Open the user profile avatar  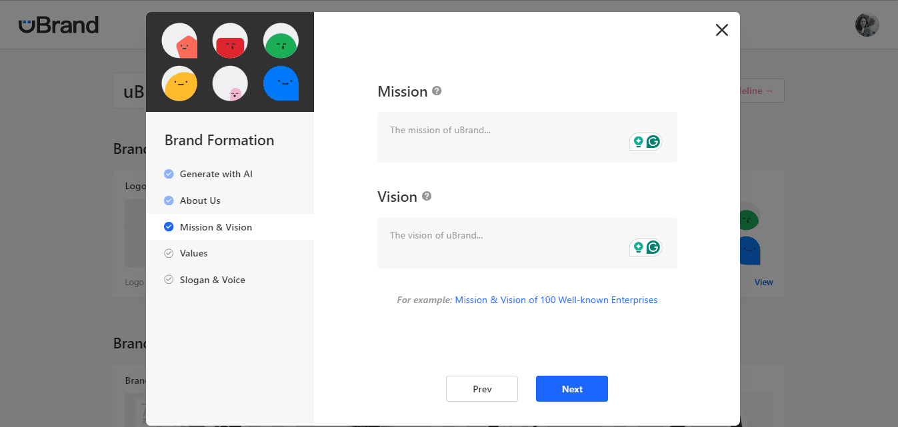point(867,25)
